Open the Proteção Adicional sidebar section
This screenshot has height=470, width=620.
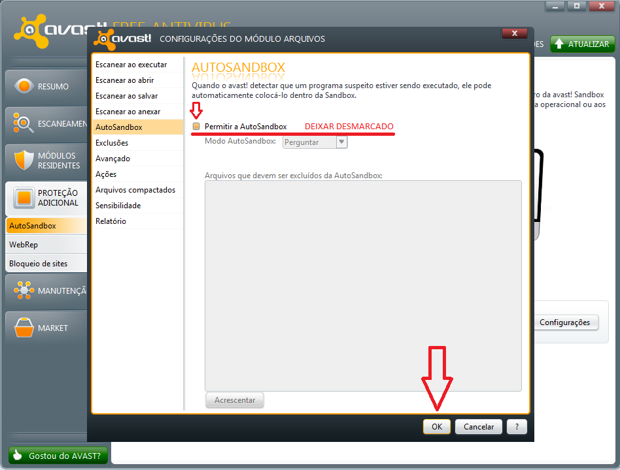(x=46, y=198)
